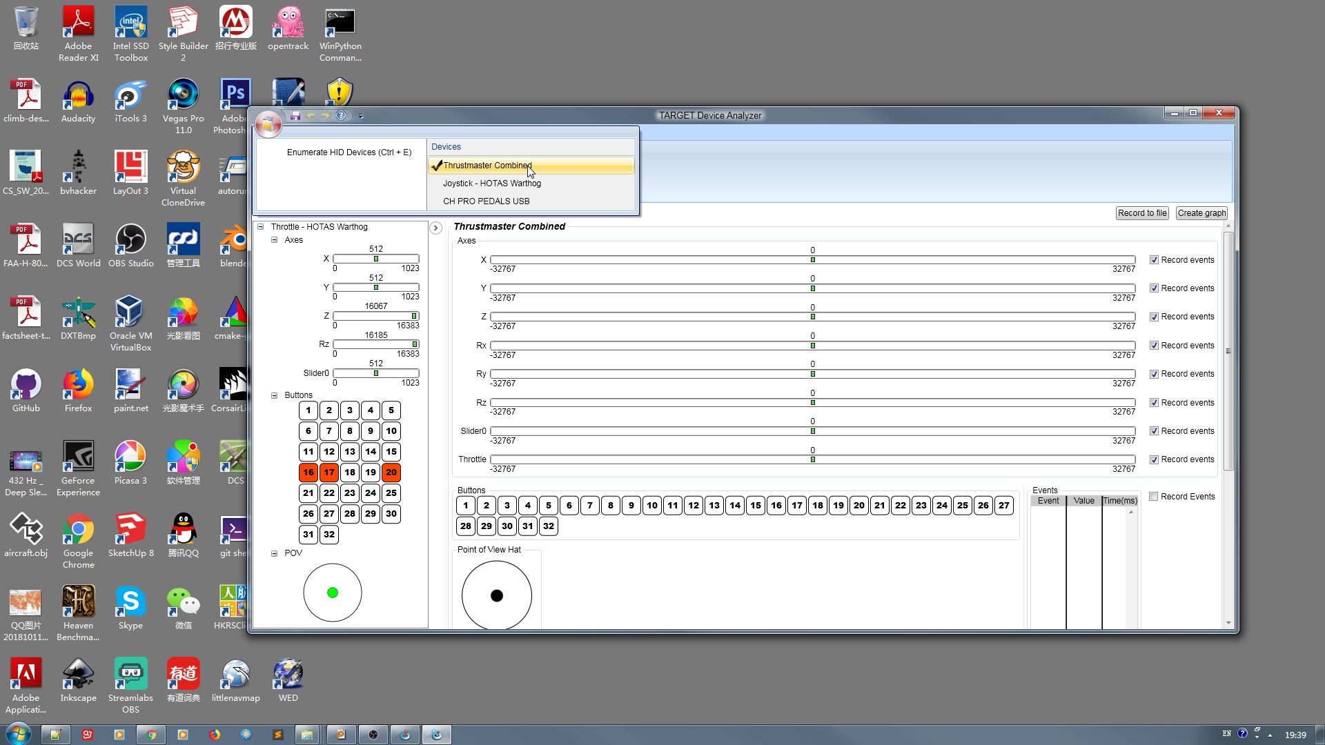Open GitHub desktop icon
1325x745 pixels.
26,390
